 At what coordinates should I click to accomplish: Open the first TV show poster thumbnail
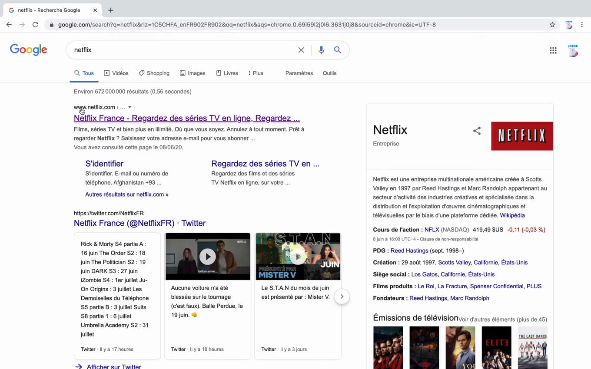[388, 348]
